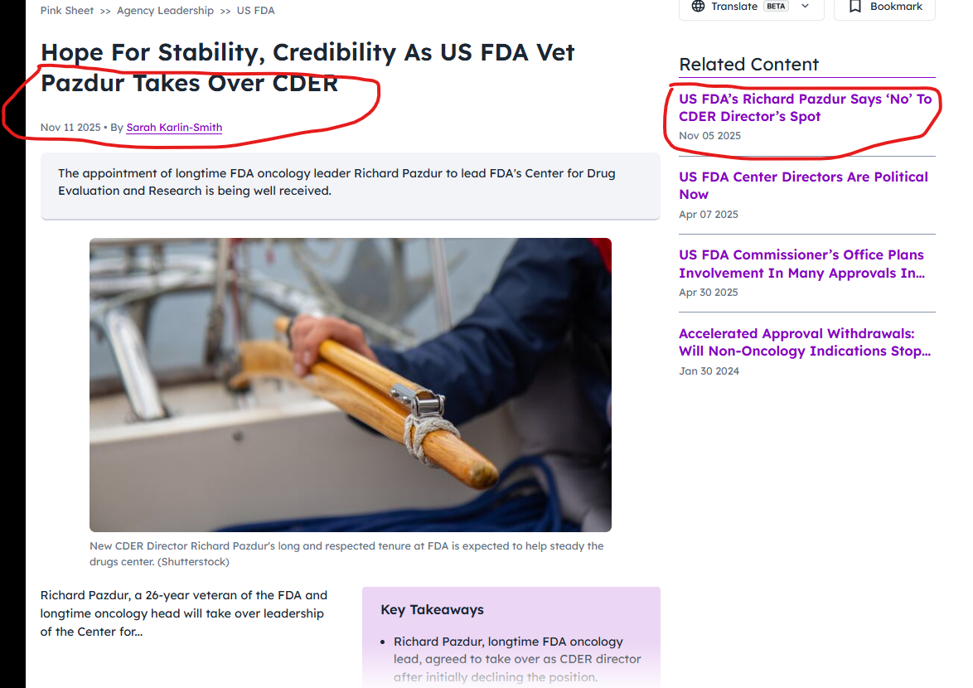Open author Sarah Karlin-Smith's page
This screenshot has height=688, width=973.
pyautogui.click(x=174, y=128)
